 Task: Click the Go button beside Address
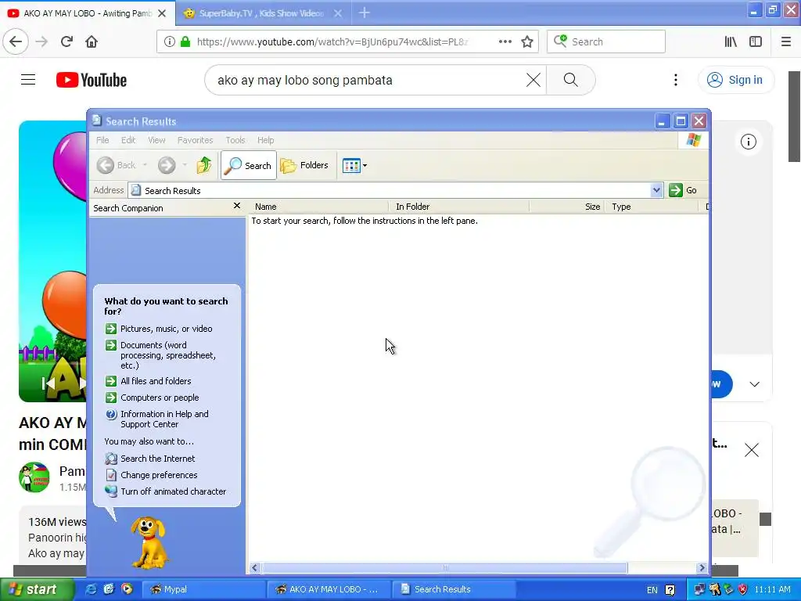tap(683, 190)
